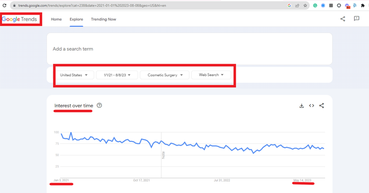This screenshot has height=193, width=369.
Task: Click the 25 value on chart axis
Action: coord(57,167)
